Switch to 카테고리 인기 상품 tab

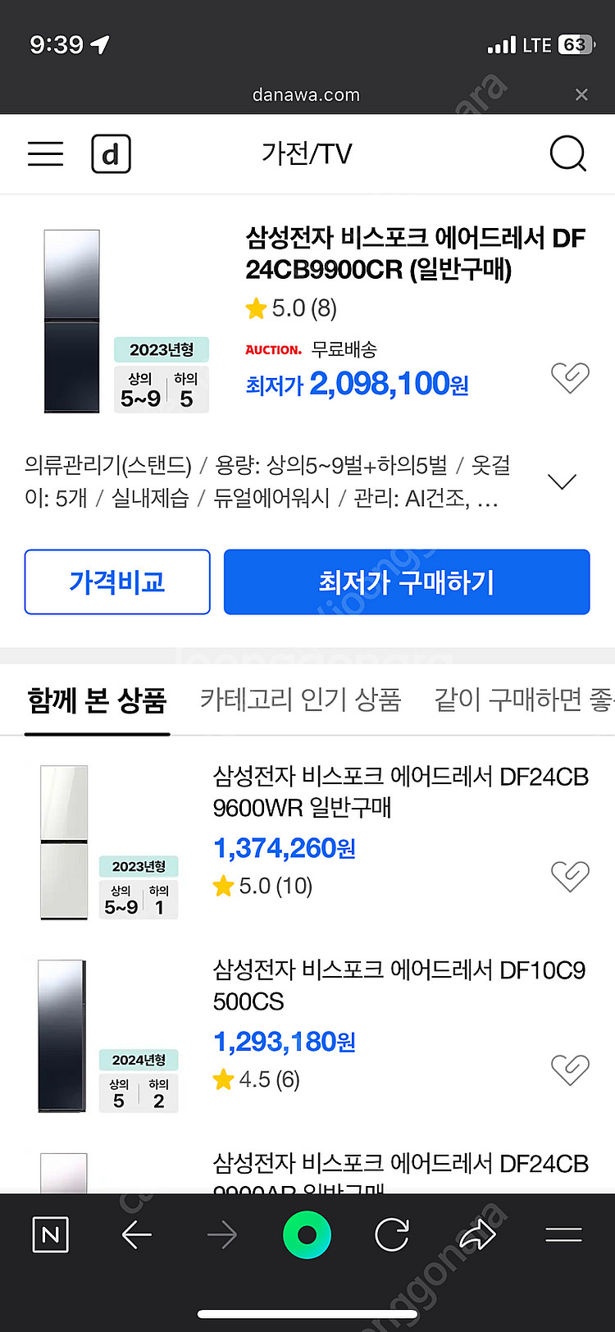[300, 700]
